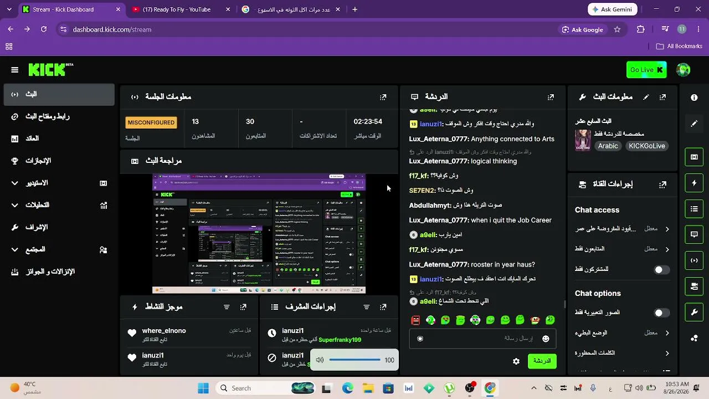The height and width of the screenshot is (399, 709).
Task: Click the Arabic language tag
Action: point(608,146)
